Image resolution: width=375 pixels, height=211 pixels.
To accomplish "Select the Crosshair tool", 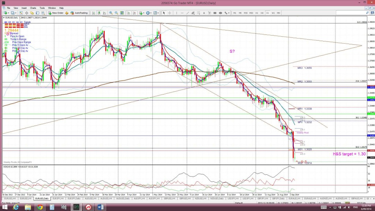I will point(170,14).
